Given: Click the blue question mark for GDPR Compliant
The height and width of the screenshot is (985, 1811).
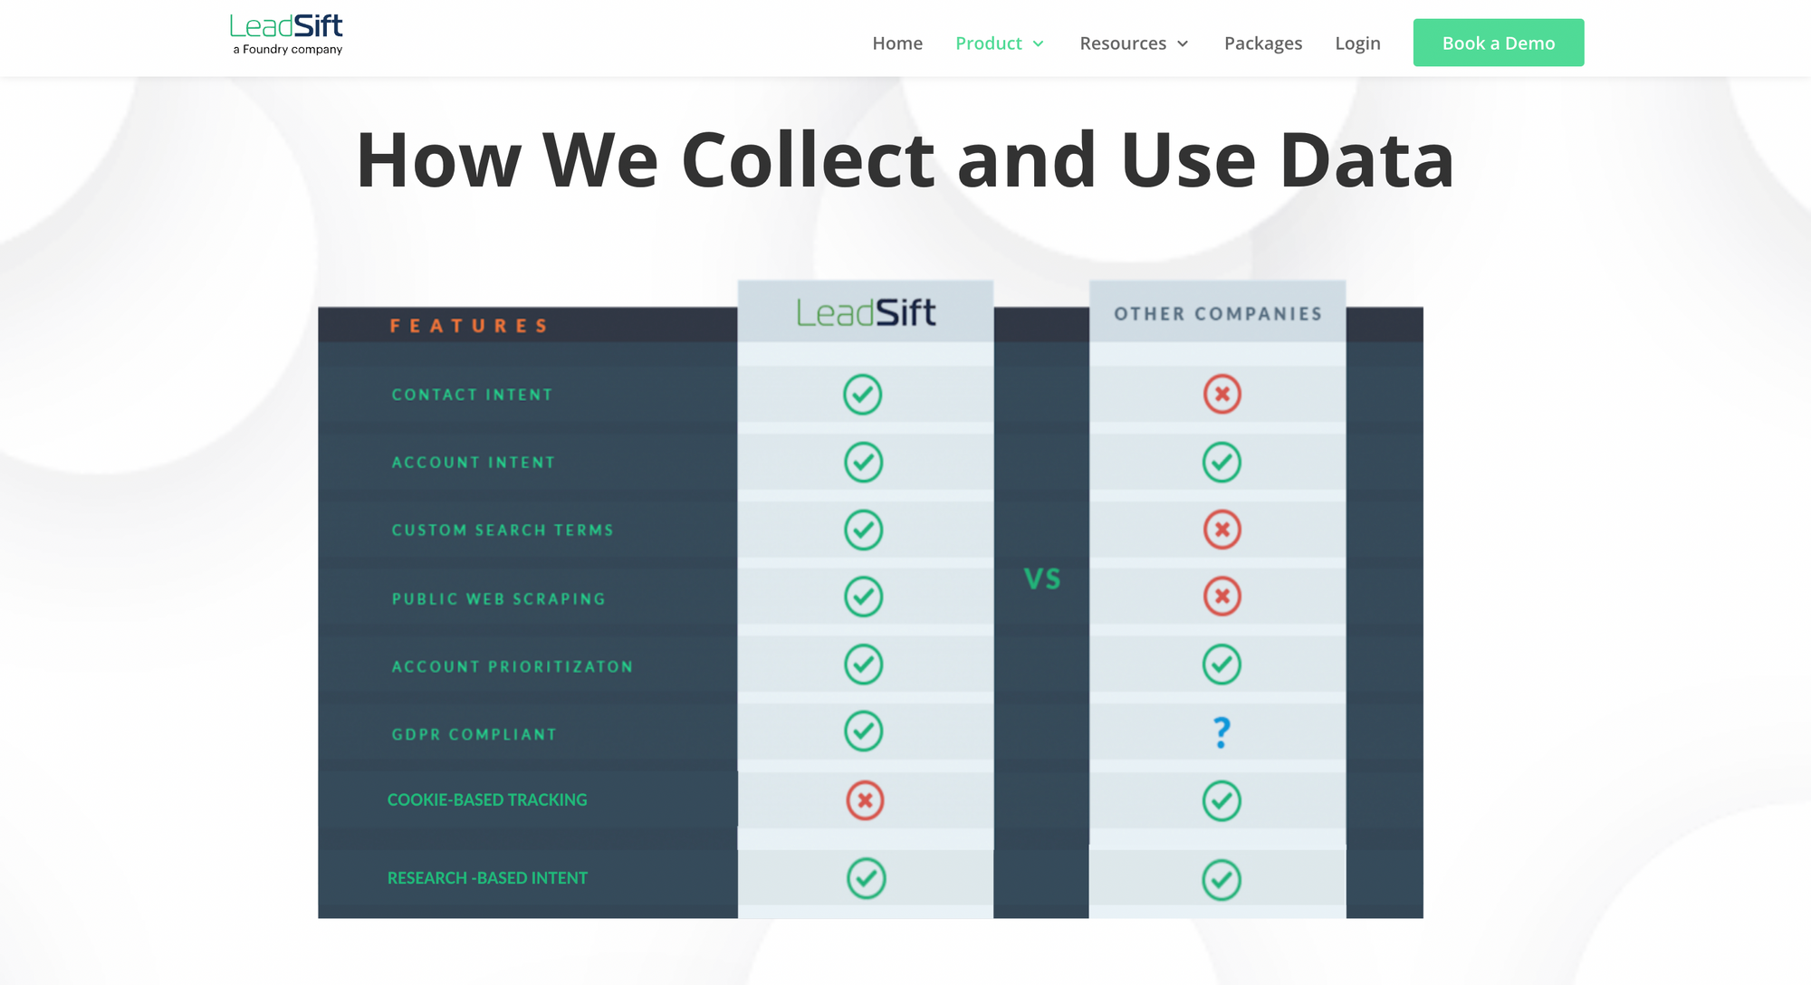Looking at the screenshot, I should [1222, 732].
